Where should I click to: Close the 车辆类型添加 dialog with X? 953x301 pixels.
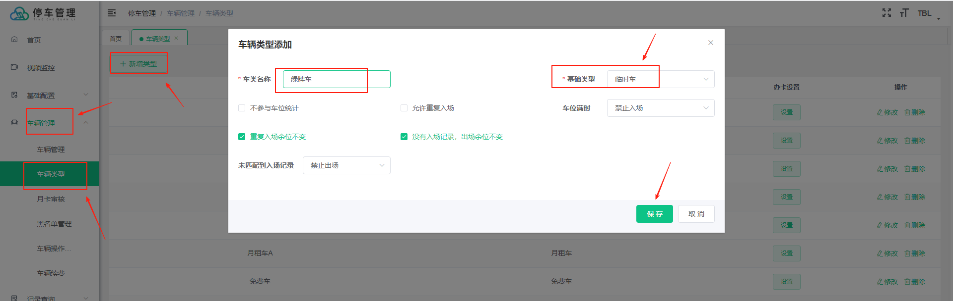click(x=711, y=43)
